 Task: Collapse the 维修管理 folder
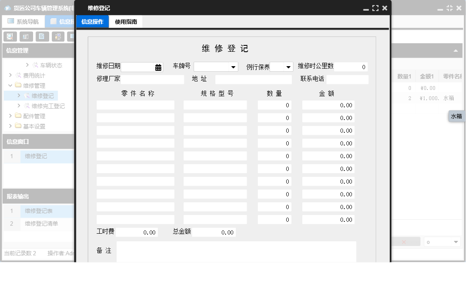(x=9, y=85)
